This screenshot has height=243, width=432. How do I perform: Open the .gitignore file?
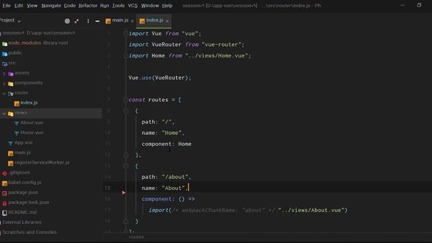pyautogui.click(x=20, y=173)
